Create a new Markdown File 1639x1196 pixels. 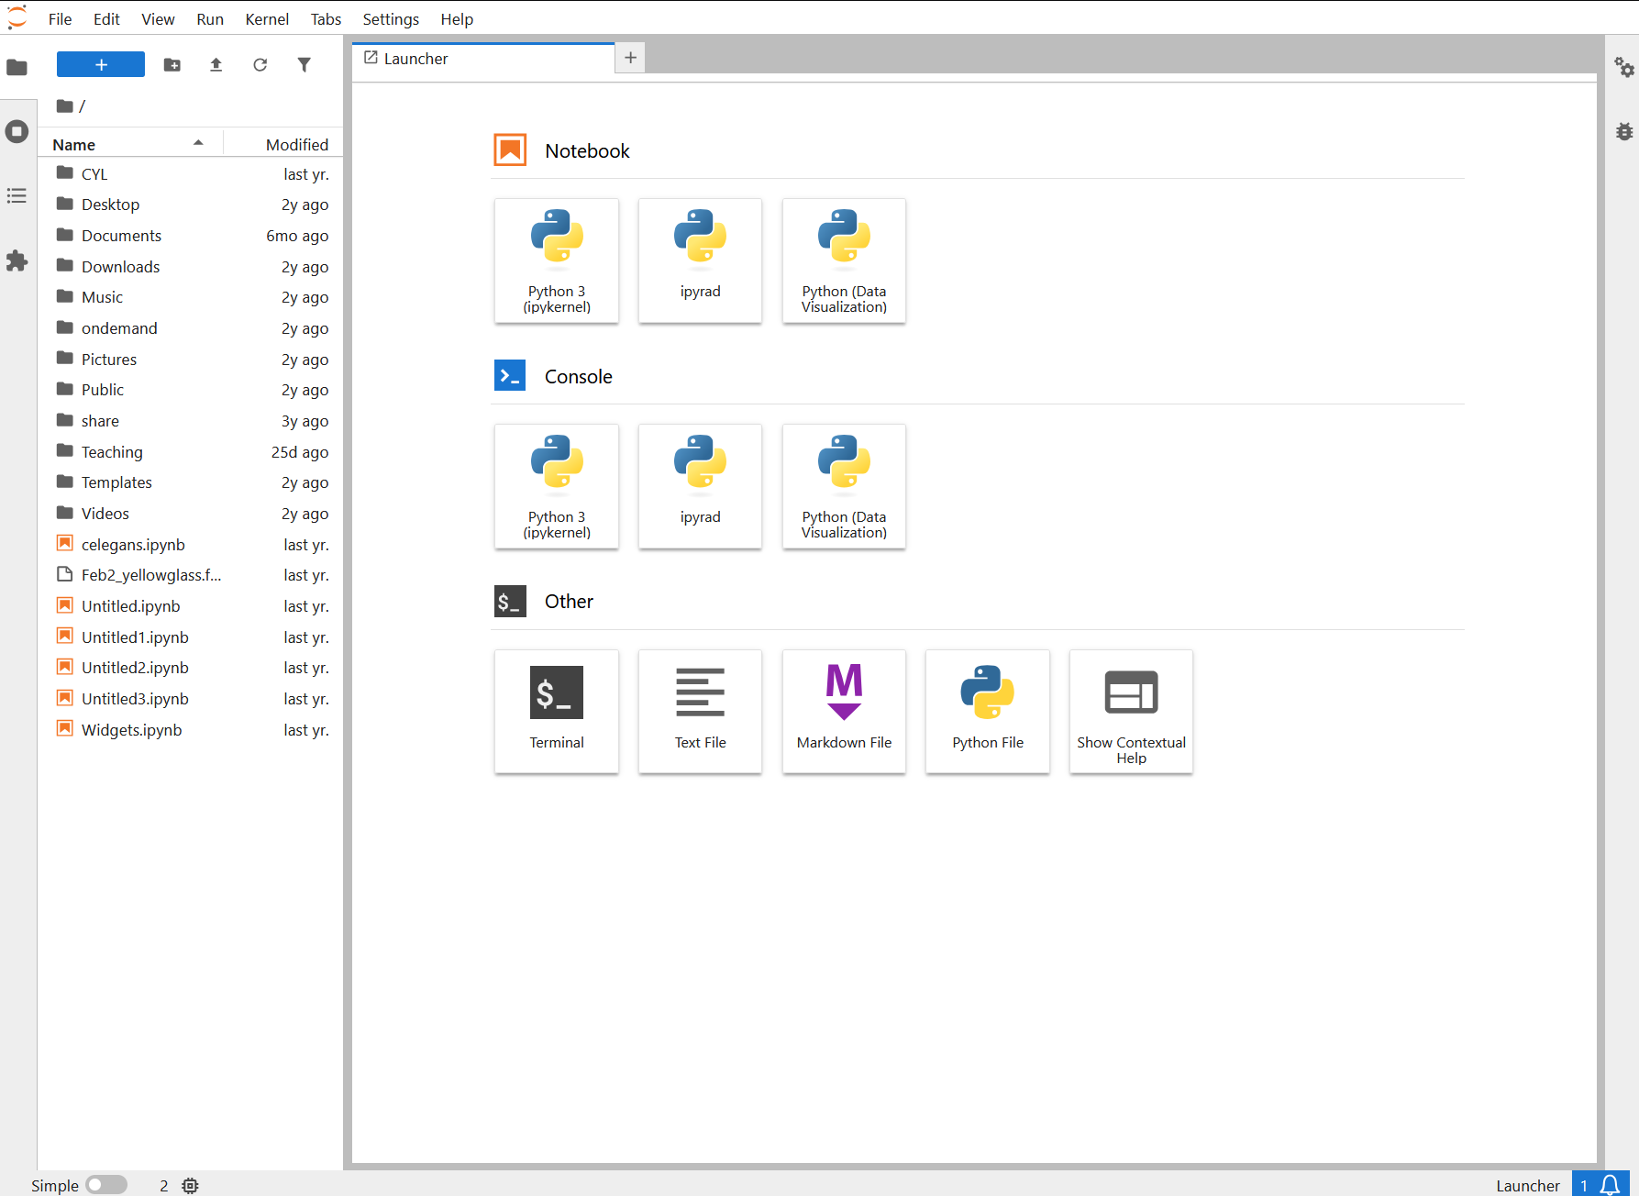point(844,712)
